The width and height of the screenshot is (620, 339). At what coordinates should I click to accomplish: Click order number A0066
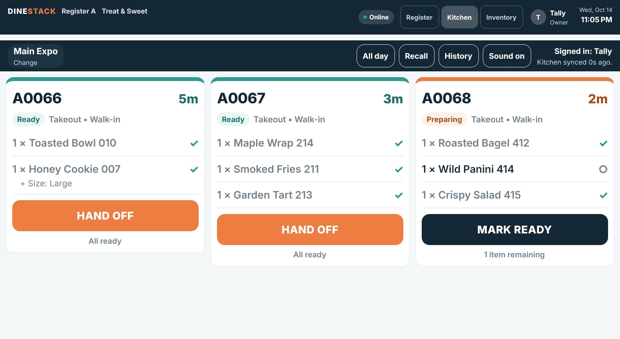point(37,98)
